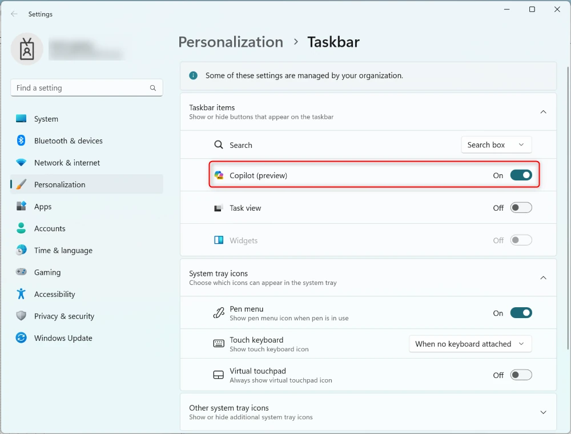This screenshot has height=434, width=571.
Task: Click the Gaming controller icon
Action: [x=21, y=272]
